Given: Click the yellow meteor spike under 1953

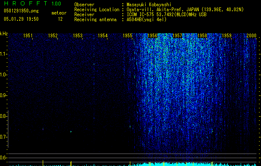Looking at the screenshot, I should pos(71,164).
